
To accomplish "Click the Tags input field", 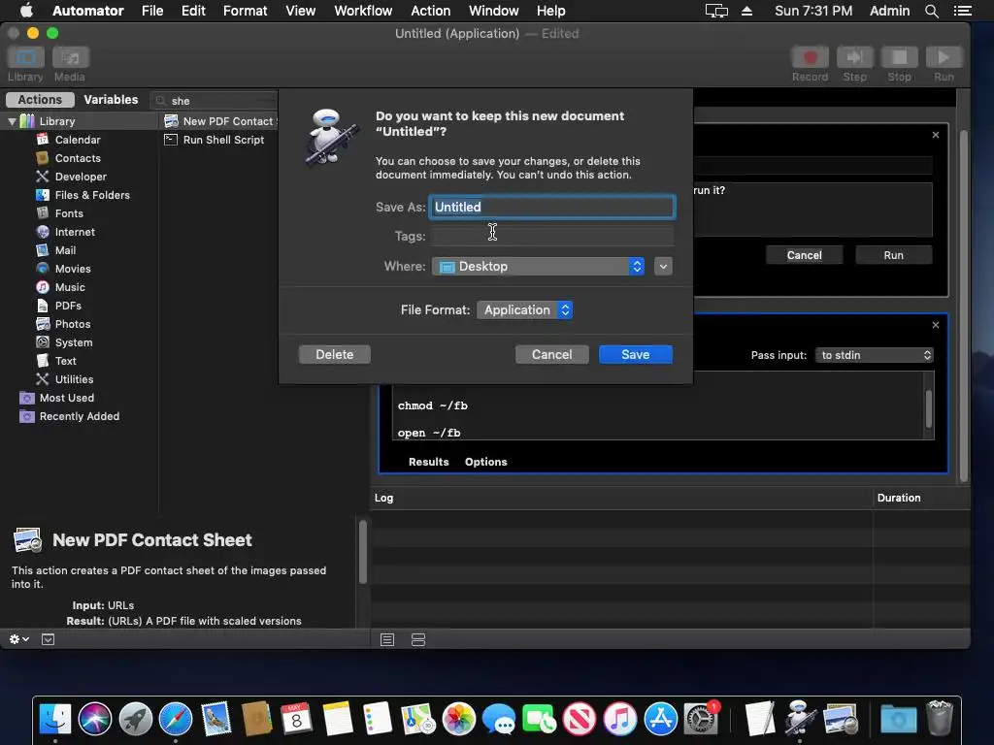I will 552,237.
